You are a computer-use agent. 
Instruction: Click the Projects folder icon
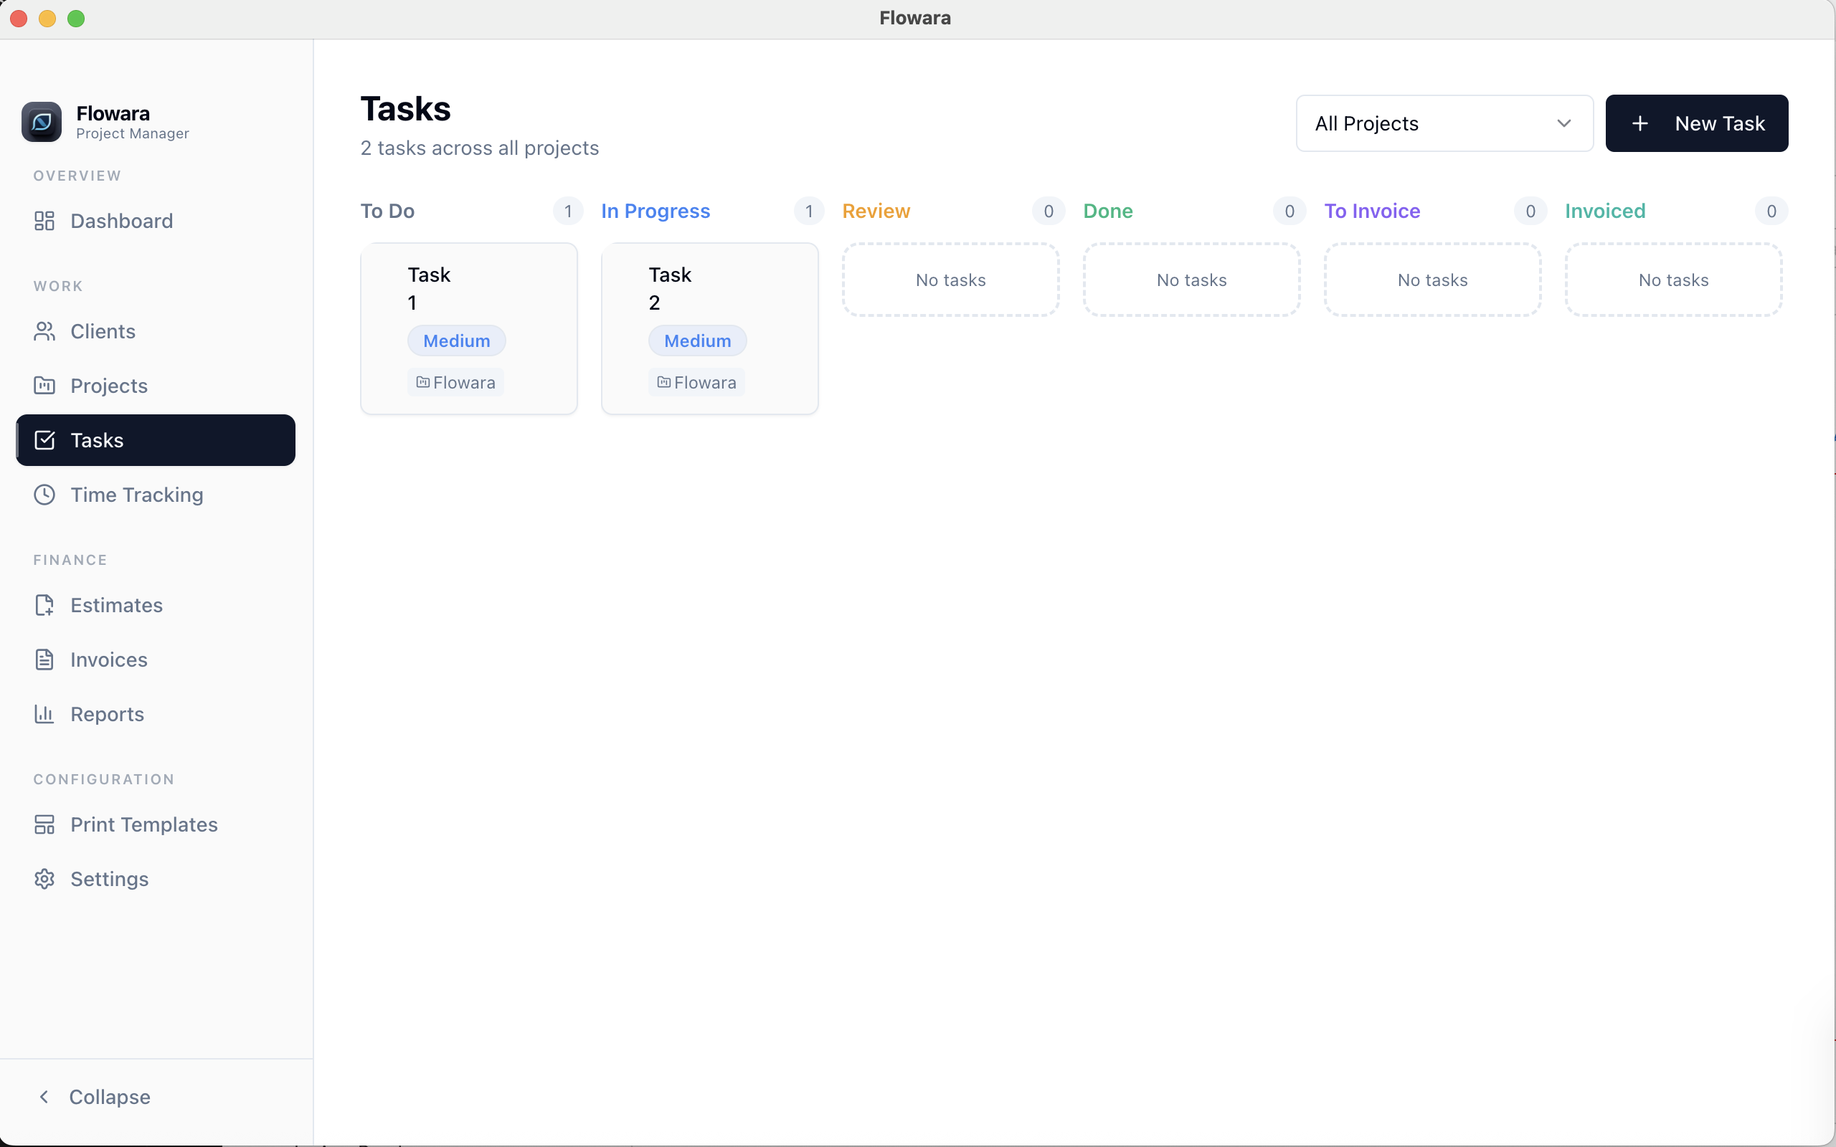pyautogui.click(x=43, y=386)
